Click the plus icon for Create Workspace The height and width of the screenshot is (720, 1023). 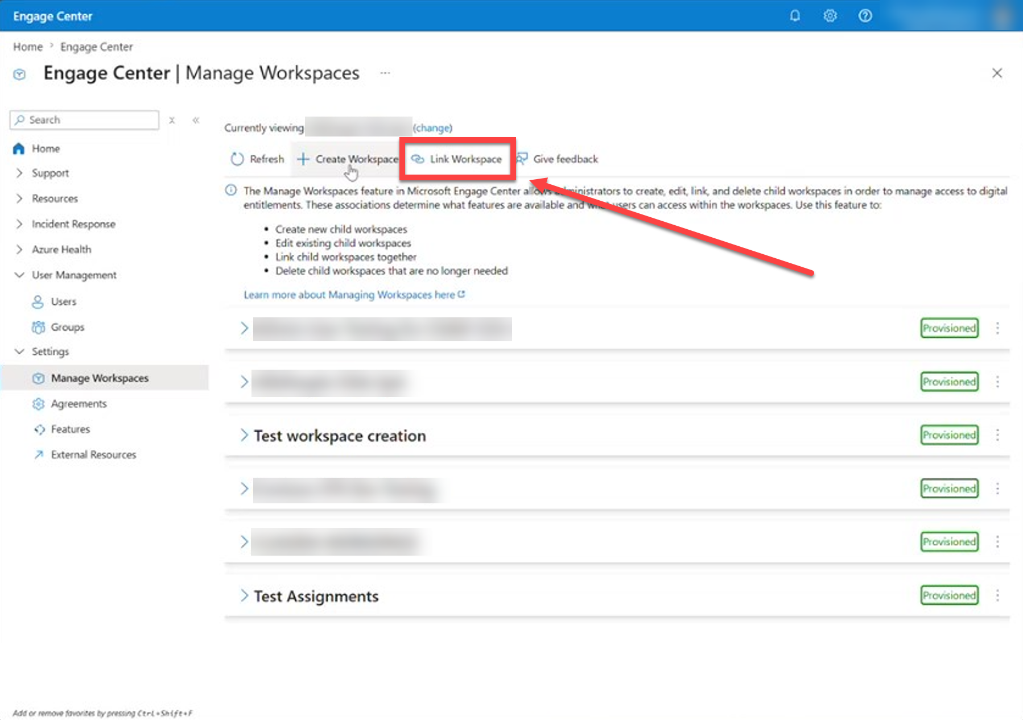(x=303, y=159)
